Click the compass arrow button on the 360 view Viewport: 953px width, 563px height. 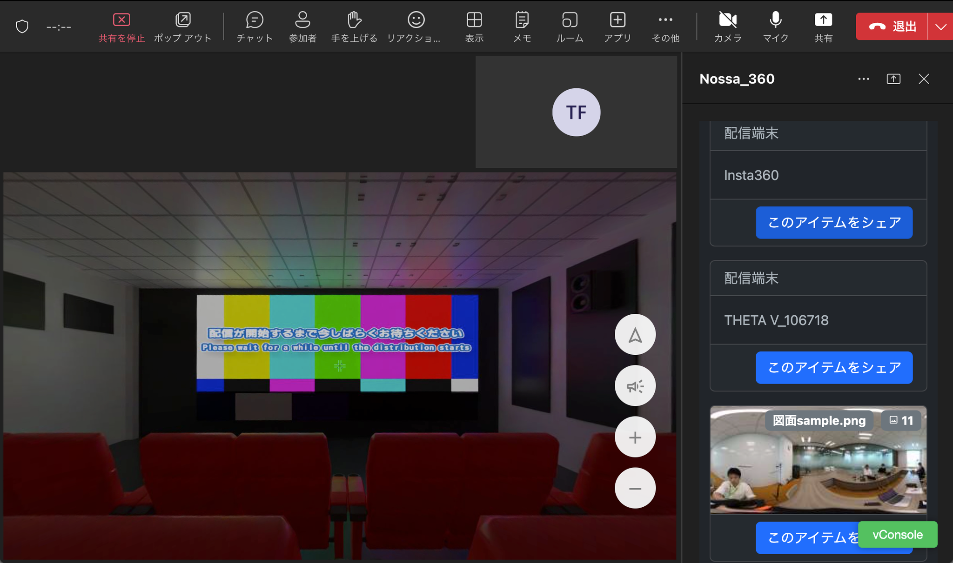coord(635,335)
